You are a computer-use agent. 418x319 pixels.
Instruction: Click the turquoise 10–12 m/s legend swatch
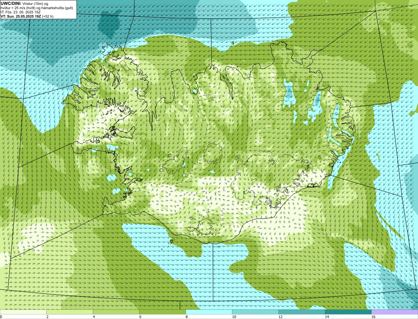(x=255, y=312)
